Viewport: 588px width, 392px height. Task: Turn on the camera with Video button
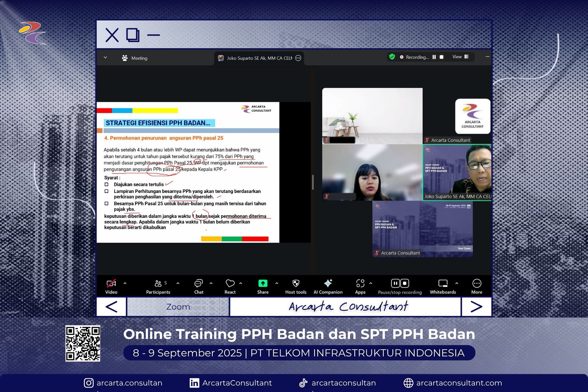111,284
